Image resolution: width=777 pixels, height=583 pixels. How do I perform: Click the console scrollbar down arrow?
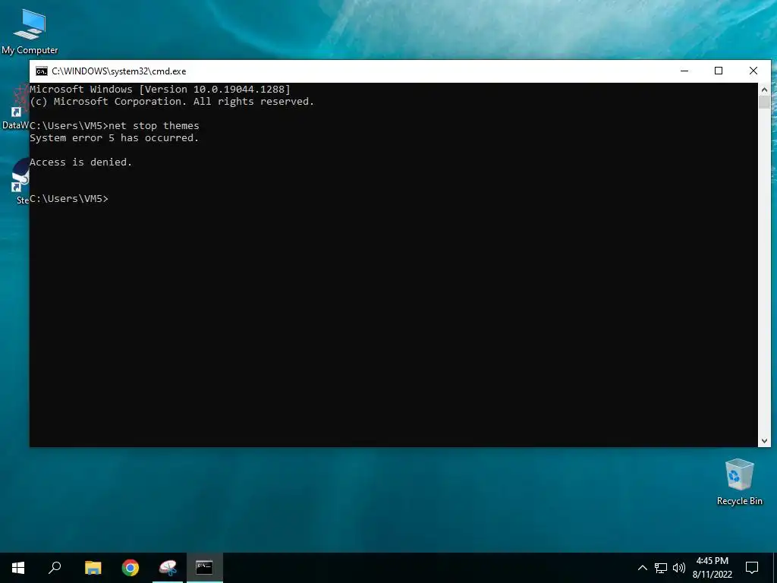point(764,441)
